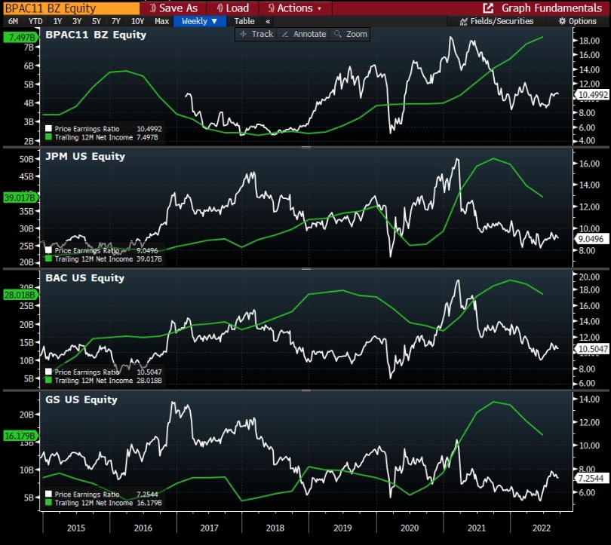Image resolution: width=611 pixels, height=545 pixels.
Task: Click the BPAC11 BZ Equity panel title
Action: 96,35
